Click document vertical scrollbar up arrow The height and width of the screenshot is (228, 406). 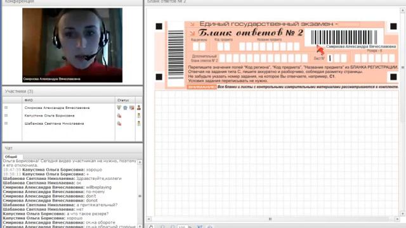tap(403, 10)
